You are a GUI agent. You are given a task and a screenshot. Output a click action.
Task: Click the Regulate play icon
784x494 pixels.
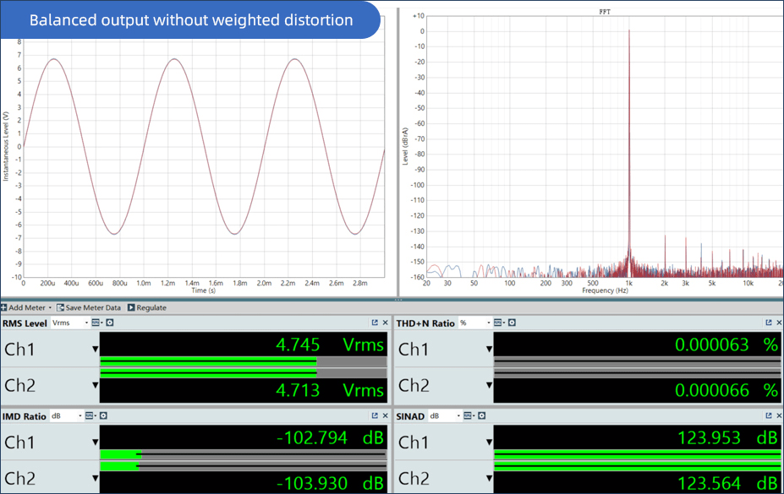click(131, 308)
